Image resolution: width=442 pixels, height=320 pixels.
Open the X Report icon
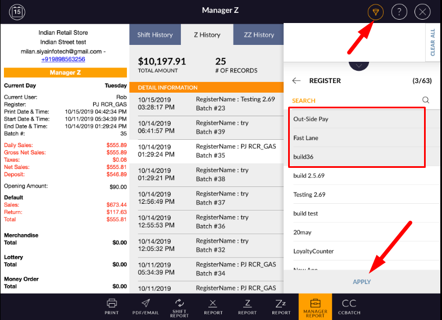pos(213,306)
